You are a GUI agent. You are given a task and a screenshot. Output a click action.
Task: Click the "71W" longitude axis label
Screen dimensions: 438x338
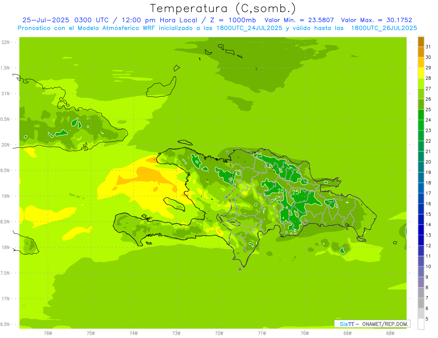262,333
